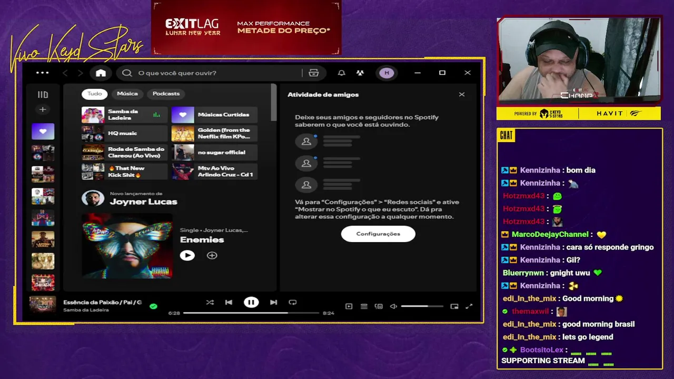The image size is (674, 379).
Task: Skip to next track
Action: 273,302
